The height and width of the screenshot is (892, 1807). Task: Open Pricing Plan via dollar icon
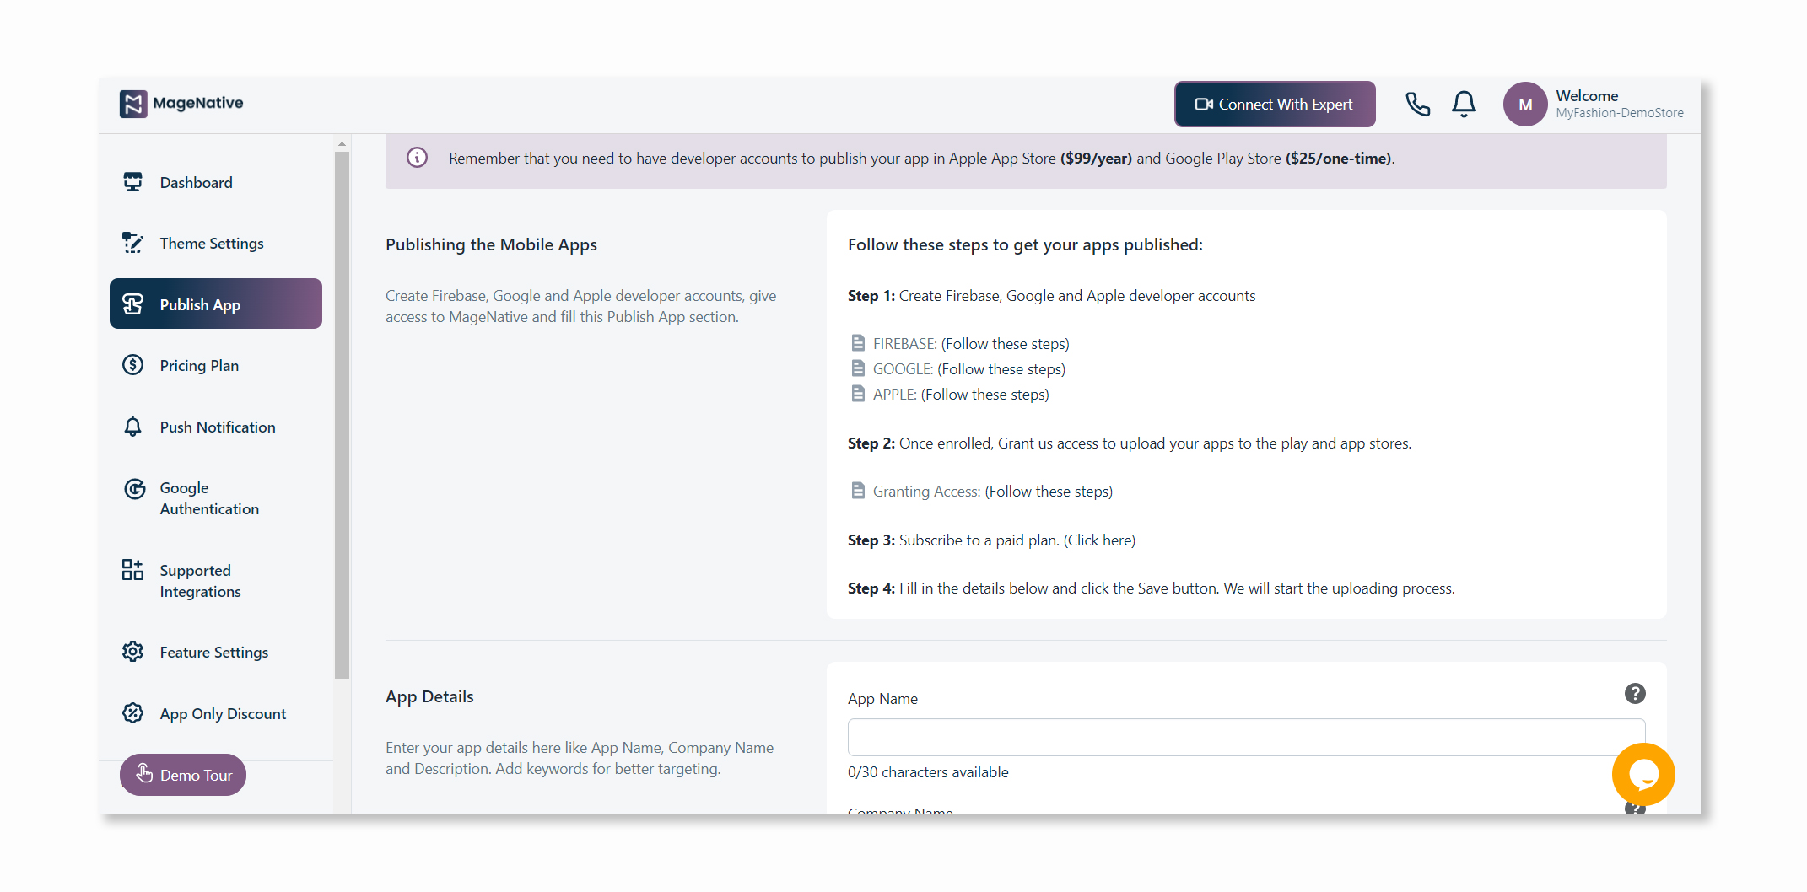click(133, 365)
